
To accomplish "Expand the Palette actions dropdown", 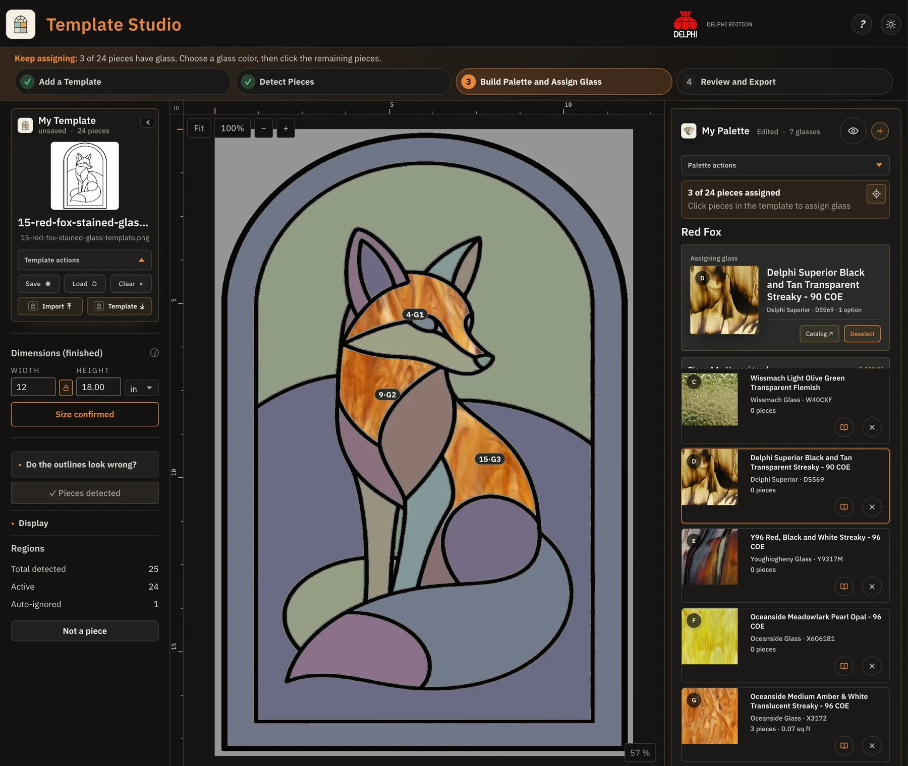I will click(x=785, y=165).
